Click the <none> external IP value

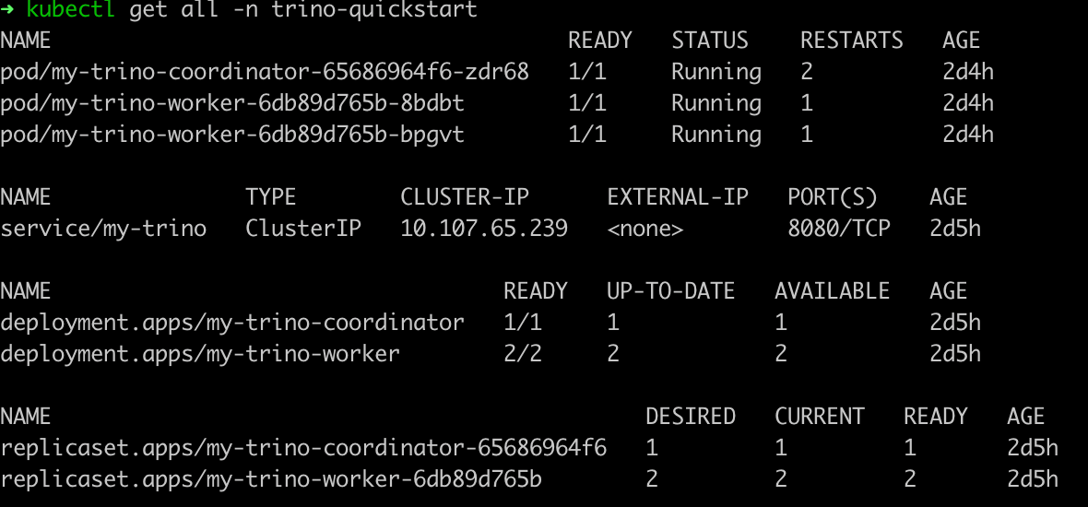tap(645, 229)
